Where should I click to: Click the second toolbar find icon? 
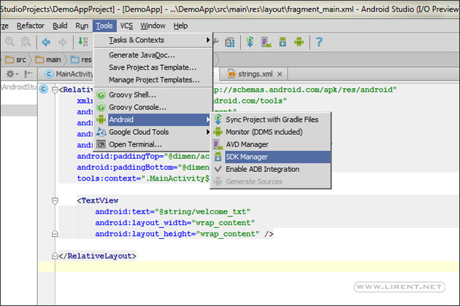(26, 42)
